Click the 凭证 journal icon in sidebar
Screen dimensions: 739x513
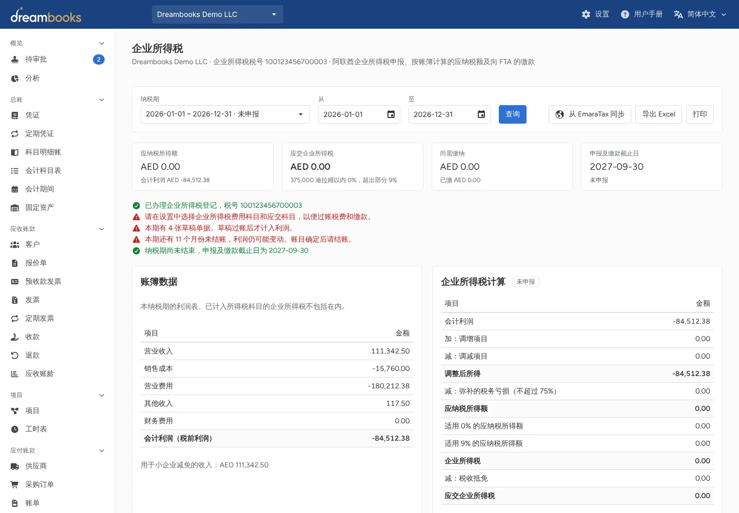click(x=15, y=115)
